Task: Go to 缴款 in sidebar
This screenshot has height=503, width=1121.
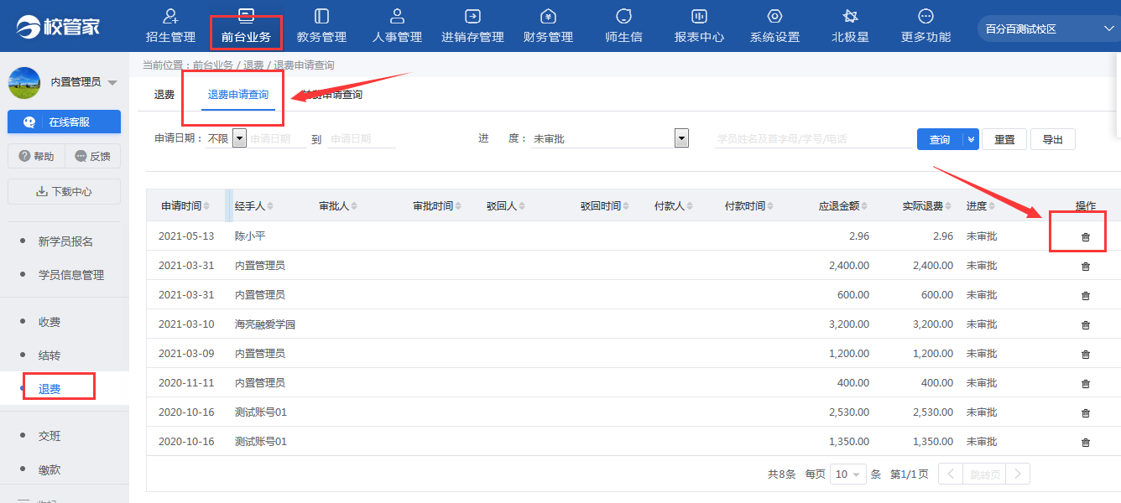Action: (50, 469)
